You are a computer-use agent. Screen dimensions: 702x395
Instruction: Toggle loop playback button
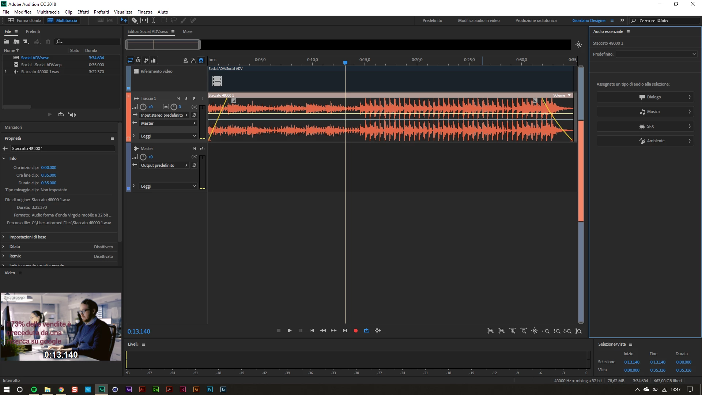[366, 331]
